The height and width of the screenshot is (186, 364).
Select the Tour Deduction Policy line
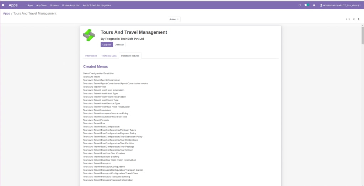click(113, 137)
